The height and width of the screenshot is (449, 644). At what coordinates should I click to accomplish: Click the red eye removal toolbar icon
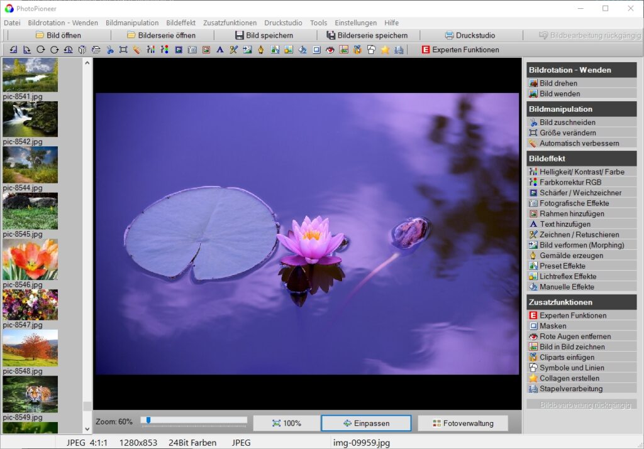click(x=330, y=50)
